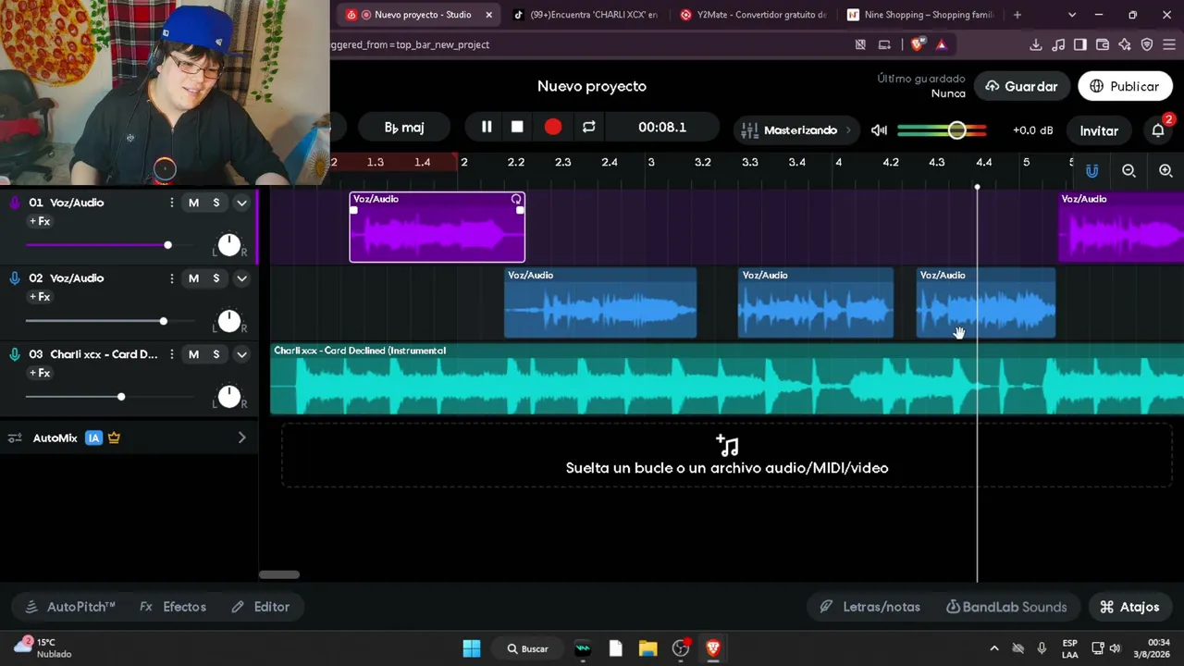This screenshot has height=666, width=1184.
Task: Expand track 01 Voz/Audio chevron
Action: coord(241,203)
